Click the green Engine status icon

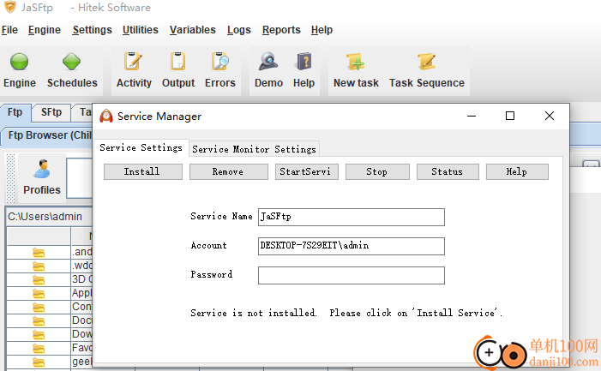(19, 61)
